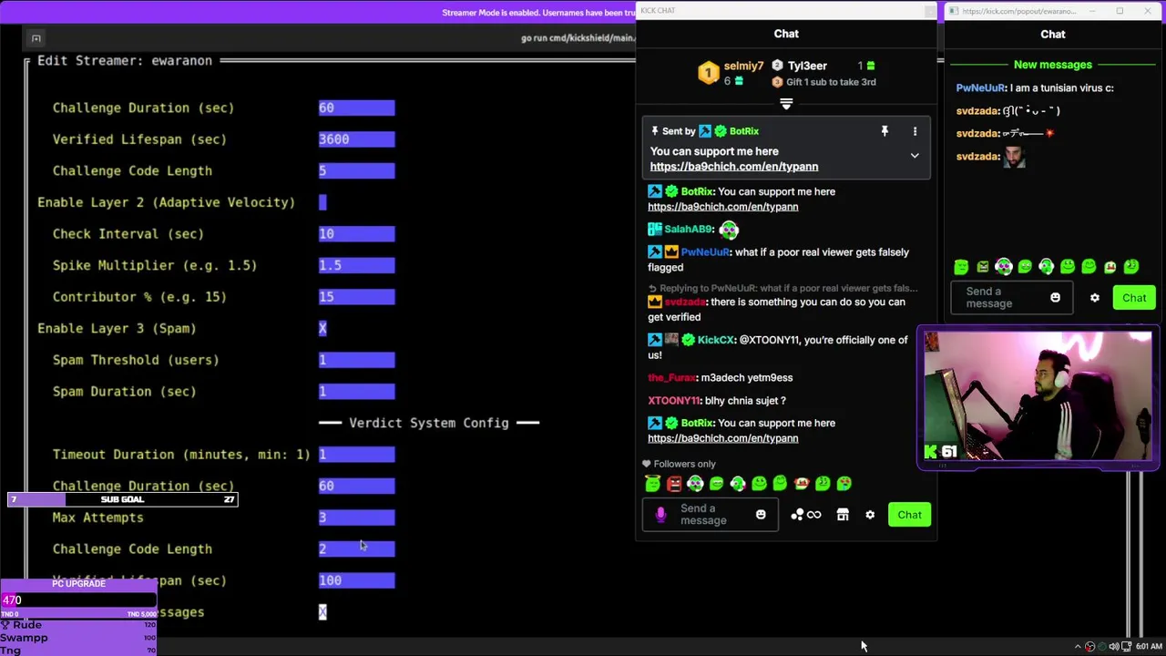The height and width of the screenshot is (656, 1166).
Task: Select the red angry emote in main chat
Action: (674, 484)
